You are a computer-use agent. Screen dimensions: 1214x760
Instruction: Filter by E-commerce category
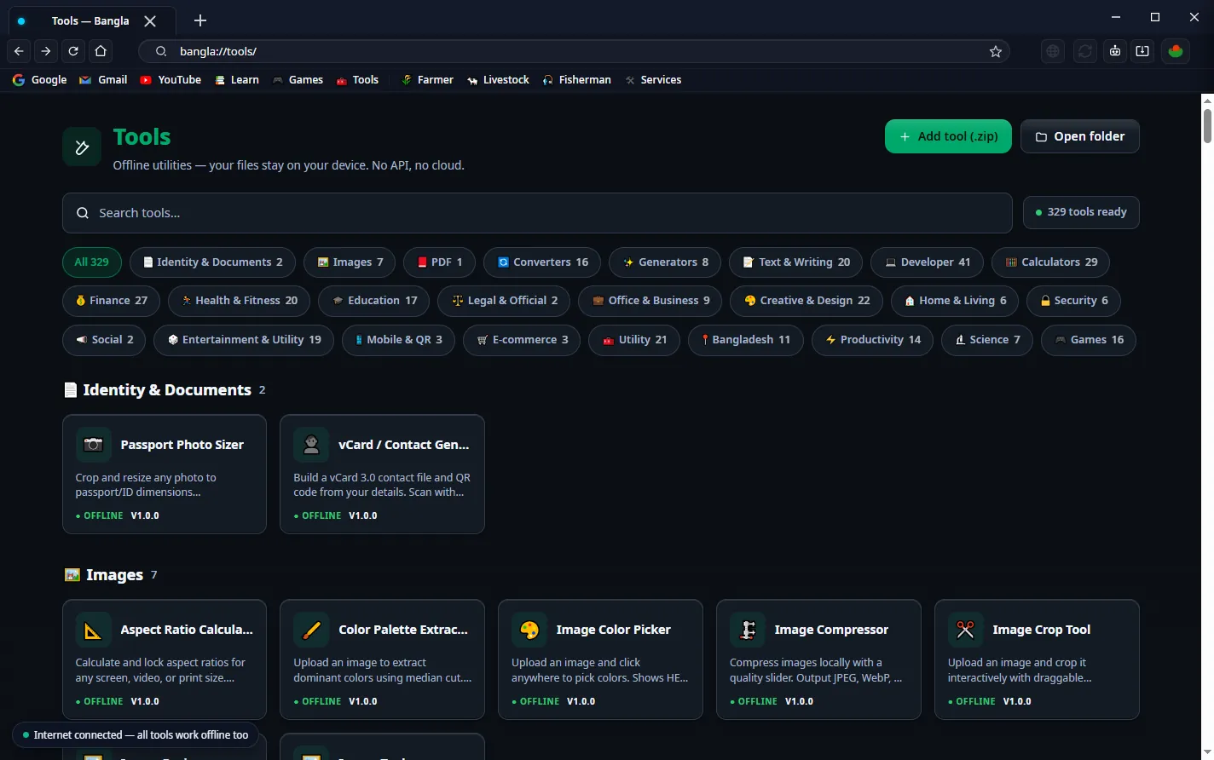(522, 340)
